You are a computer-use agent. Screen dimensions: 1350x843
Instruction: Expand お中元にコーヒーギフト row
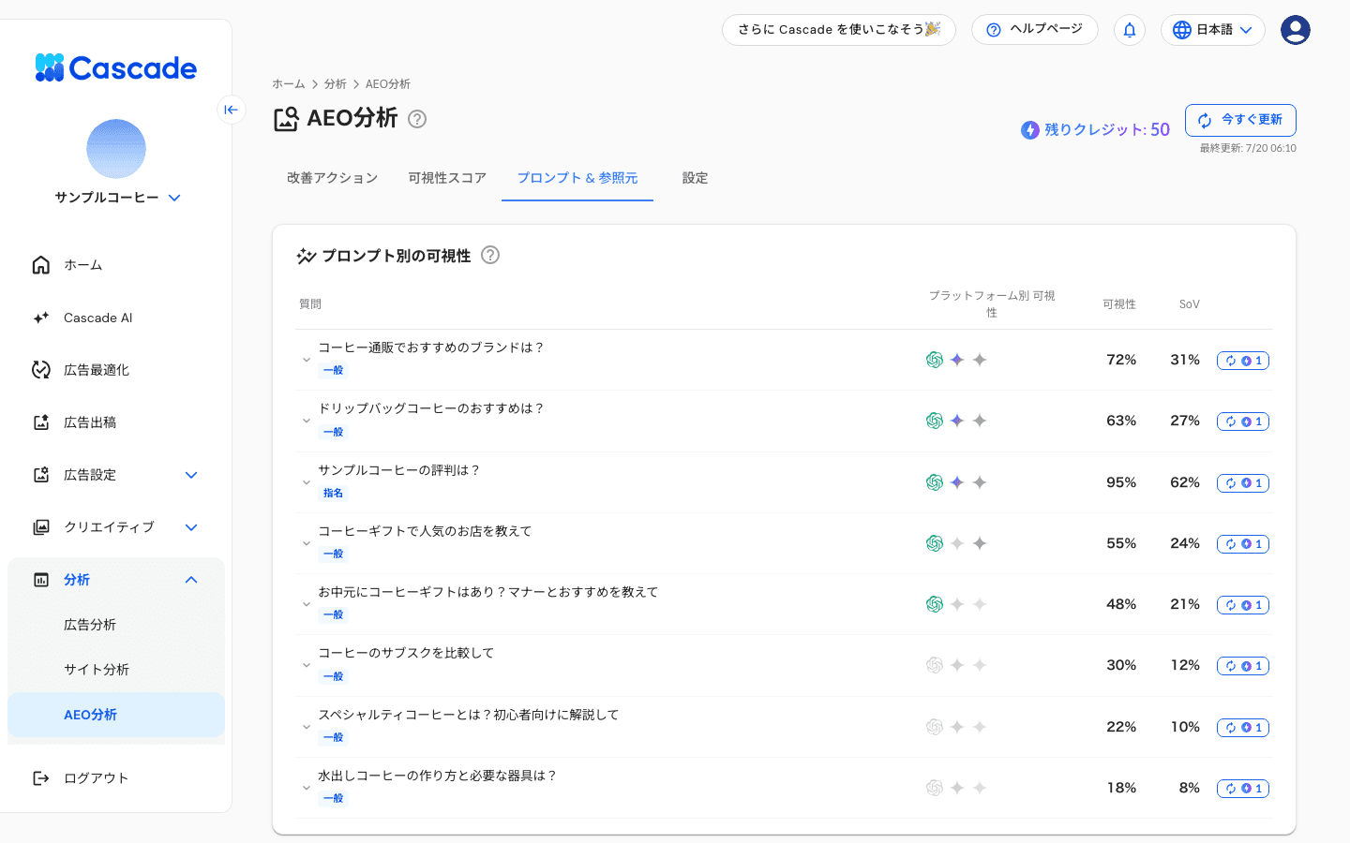(x=306, y=604)
